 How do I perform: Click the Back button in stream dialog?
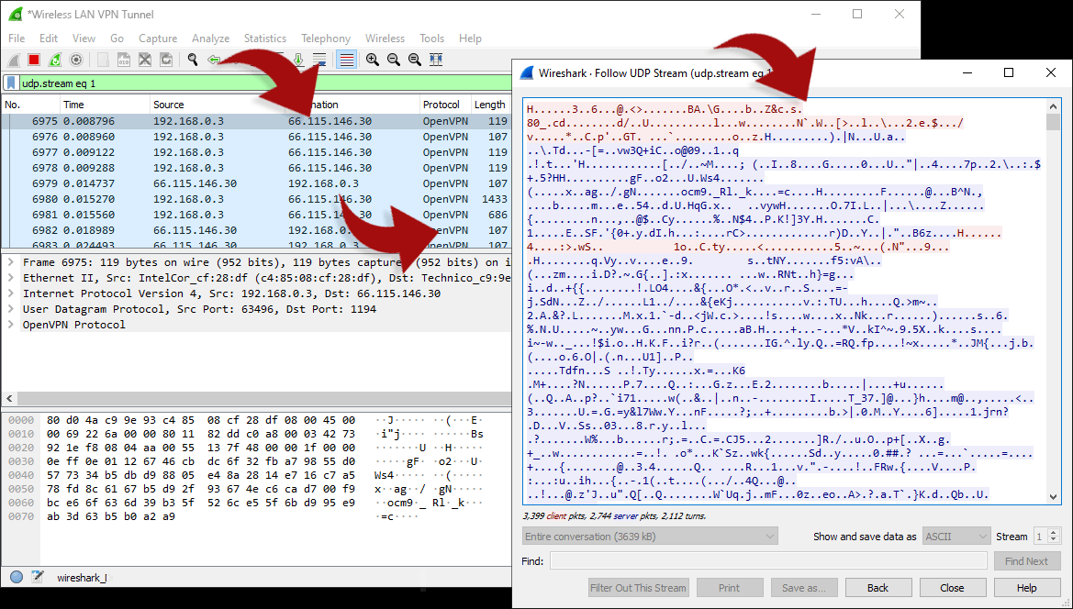pos(878,588)
